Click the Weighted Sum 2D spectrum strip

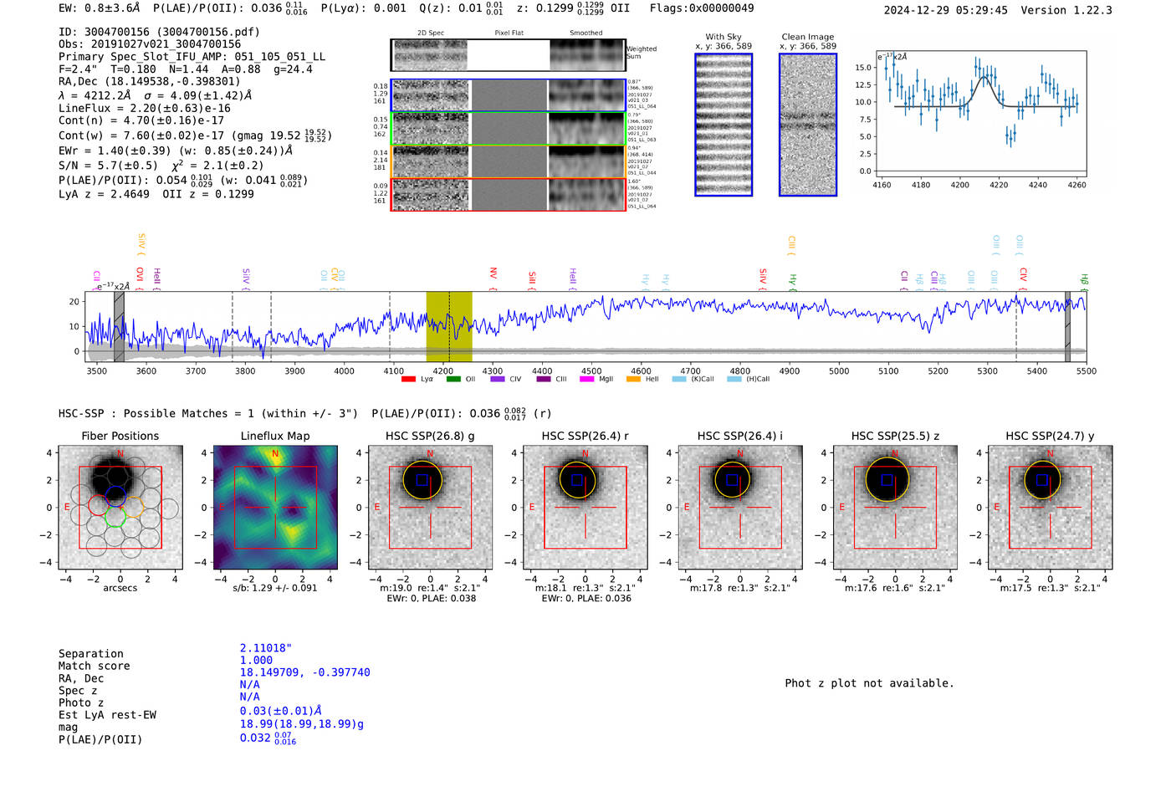click(508, 54)
